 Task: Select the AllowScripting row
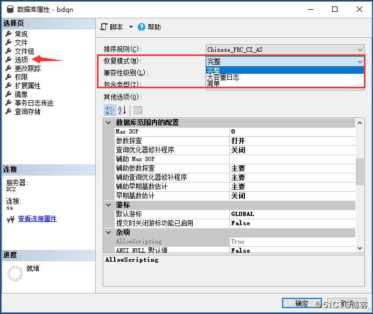[235, 242]
